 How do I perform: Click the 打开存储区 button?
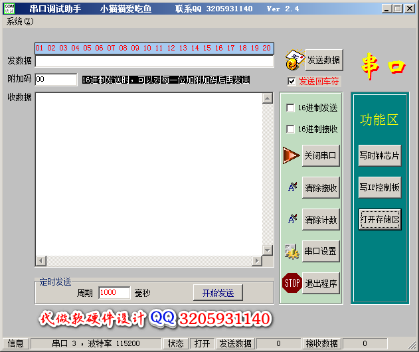pyautogui.click(x=380, y=219)
